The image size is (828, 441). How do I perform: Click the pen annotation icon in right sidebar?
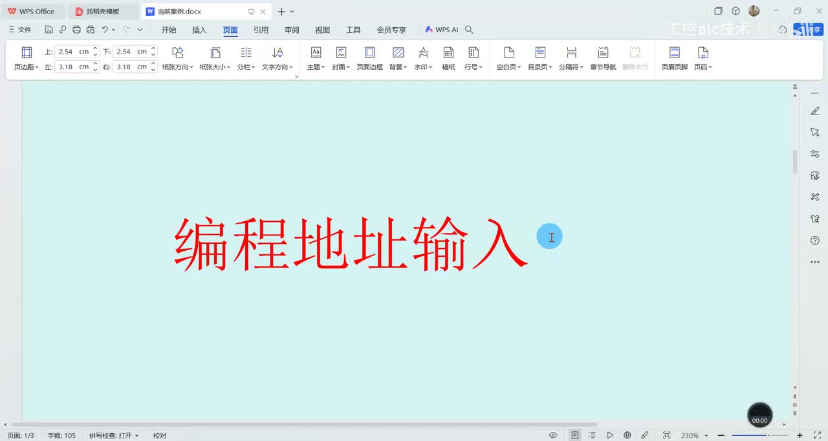click(815, 111)
